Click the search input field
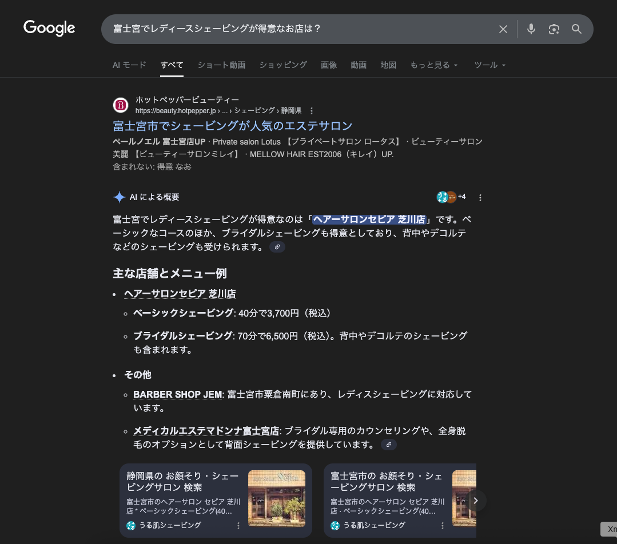Image resolution: width=617 pixels, height=544 pixels. (297, 29)
